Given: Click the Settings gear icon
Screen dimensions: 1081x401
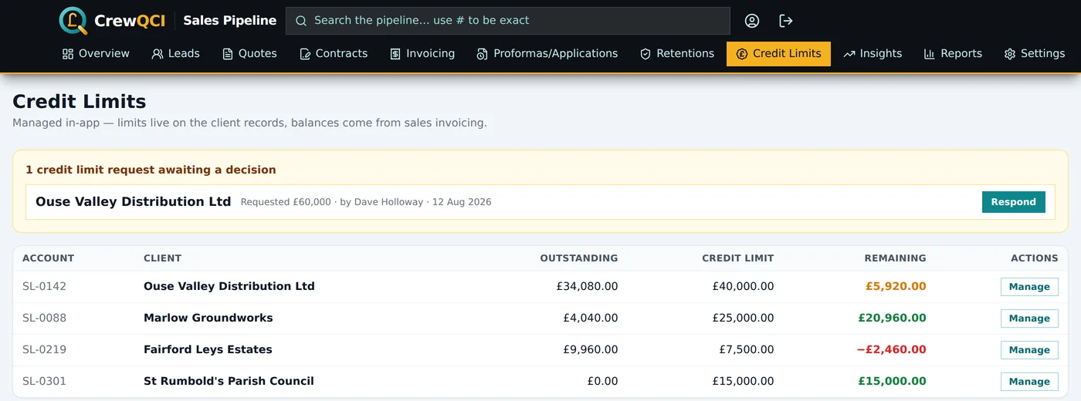Looking at the screenshot, I should click(x=1010, y=54).
